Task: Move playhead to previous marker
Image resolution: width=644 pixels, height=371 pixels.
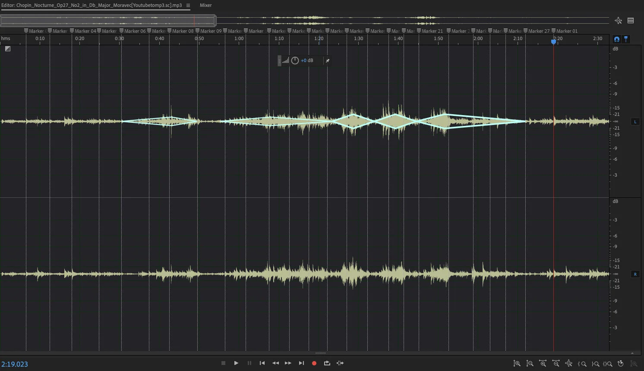Action: pyautogui.click(x=262, y=363)
